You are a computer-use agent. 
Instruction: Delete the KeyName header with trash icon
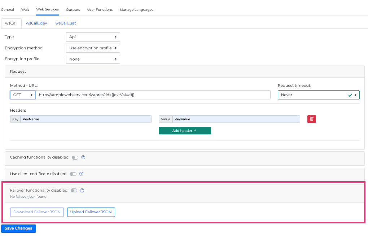click(x=311, y=119)
